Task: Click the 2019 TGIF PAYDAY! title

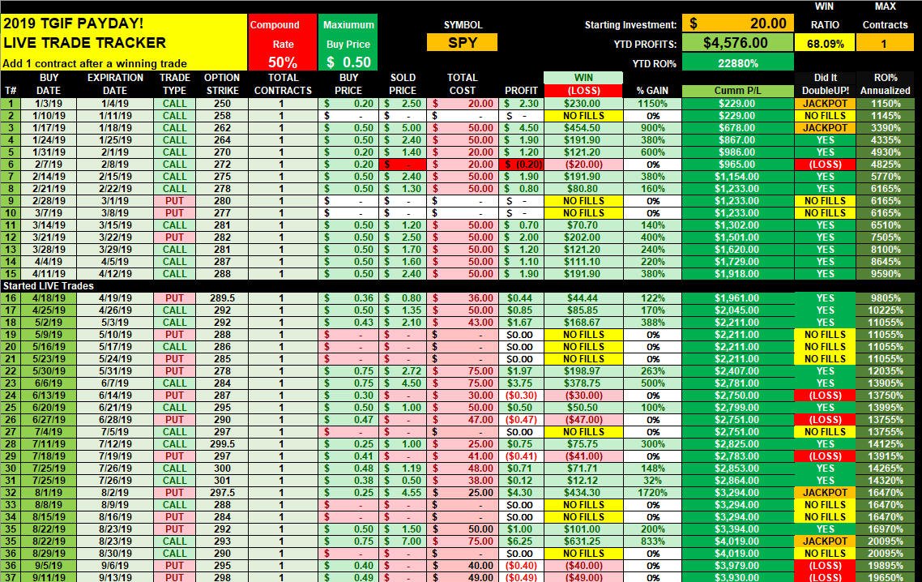Action: pyautogui.click(x=74, y=24)
